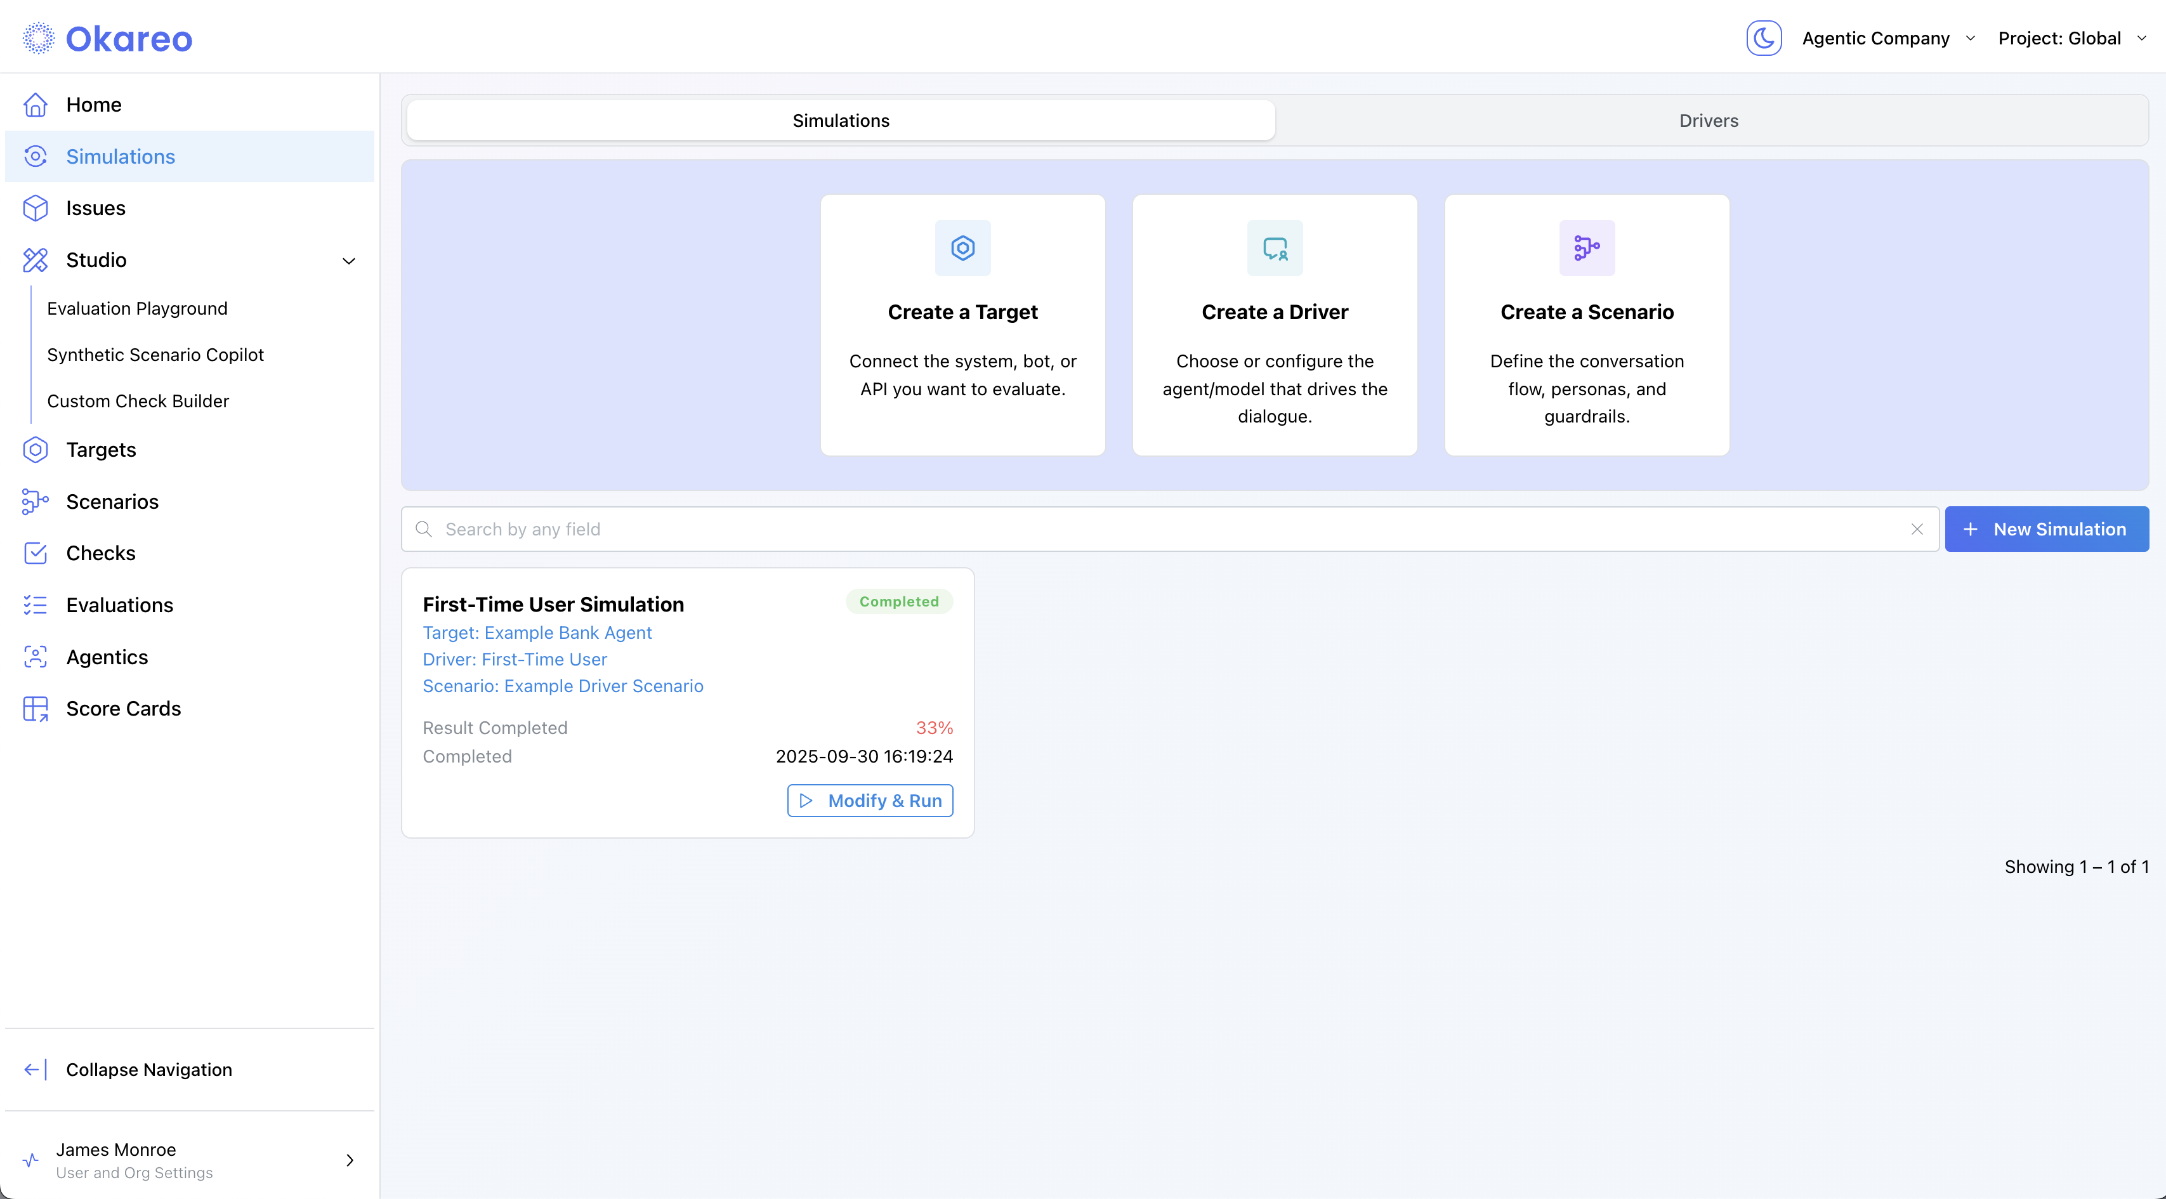Click the Create a Driver chat icon
The image size is (2166, 1199).
click(1274, 248)
